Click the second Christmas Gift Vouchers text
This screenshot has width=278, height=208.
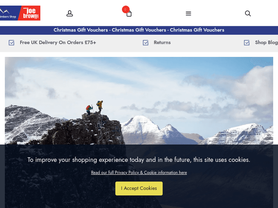tap(139, 30)
